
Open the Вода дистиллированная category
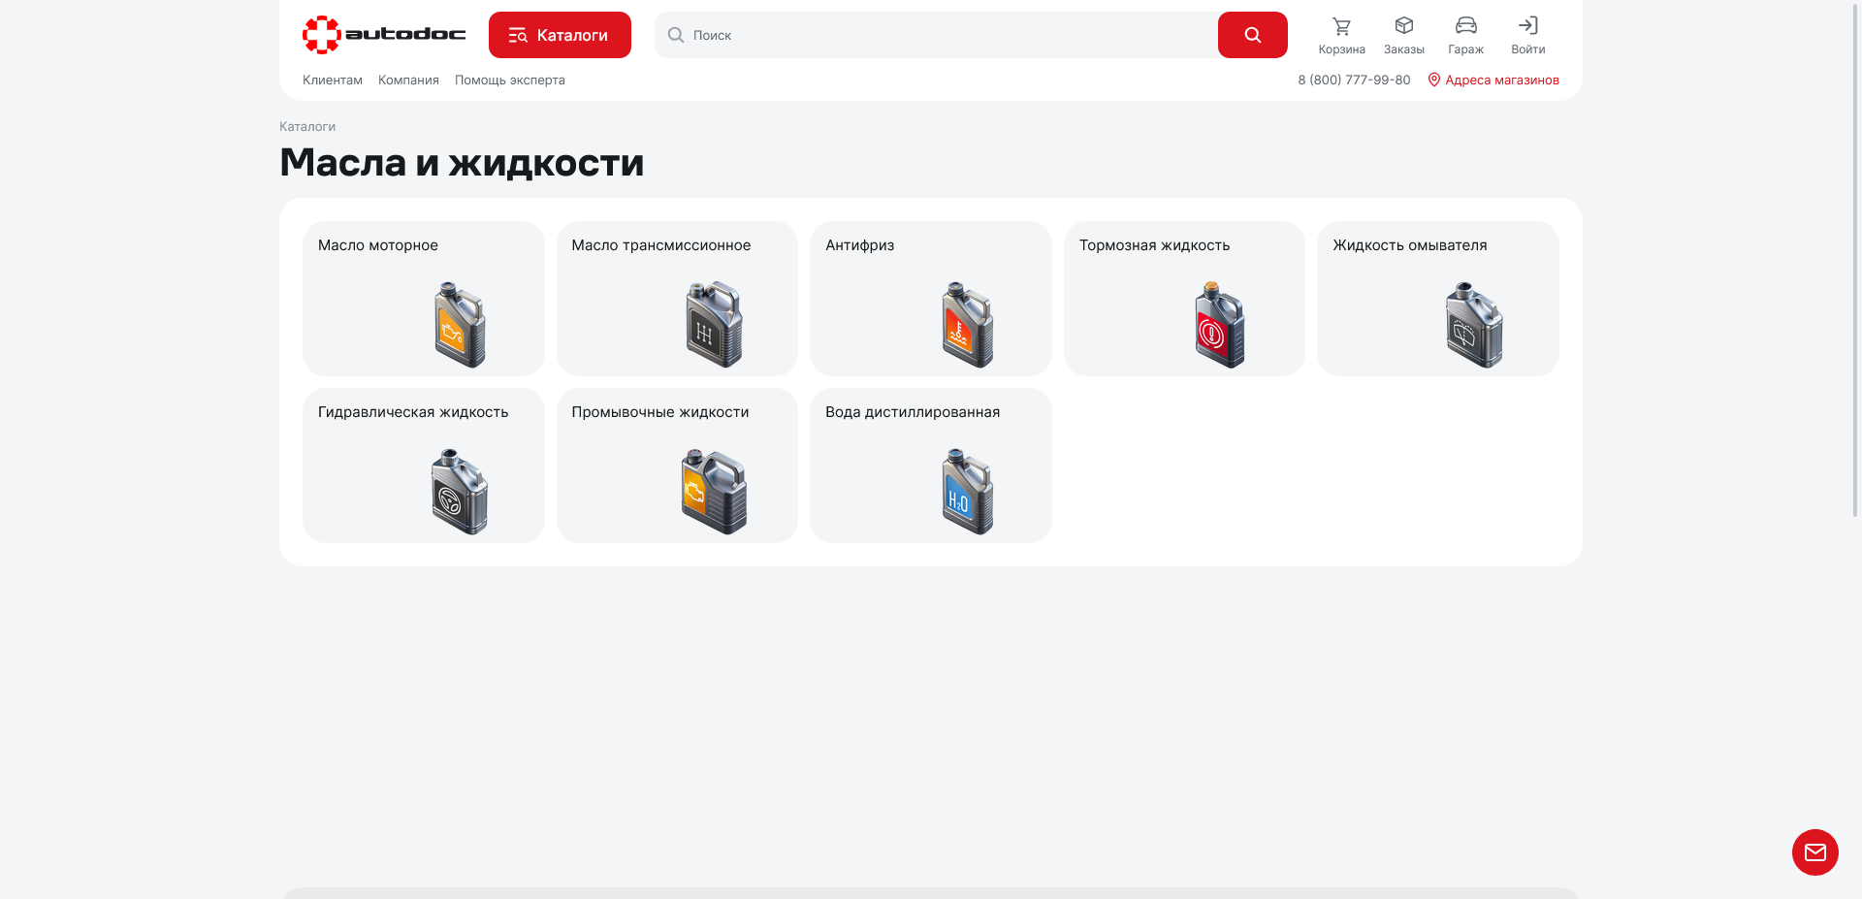coord(930,465)
